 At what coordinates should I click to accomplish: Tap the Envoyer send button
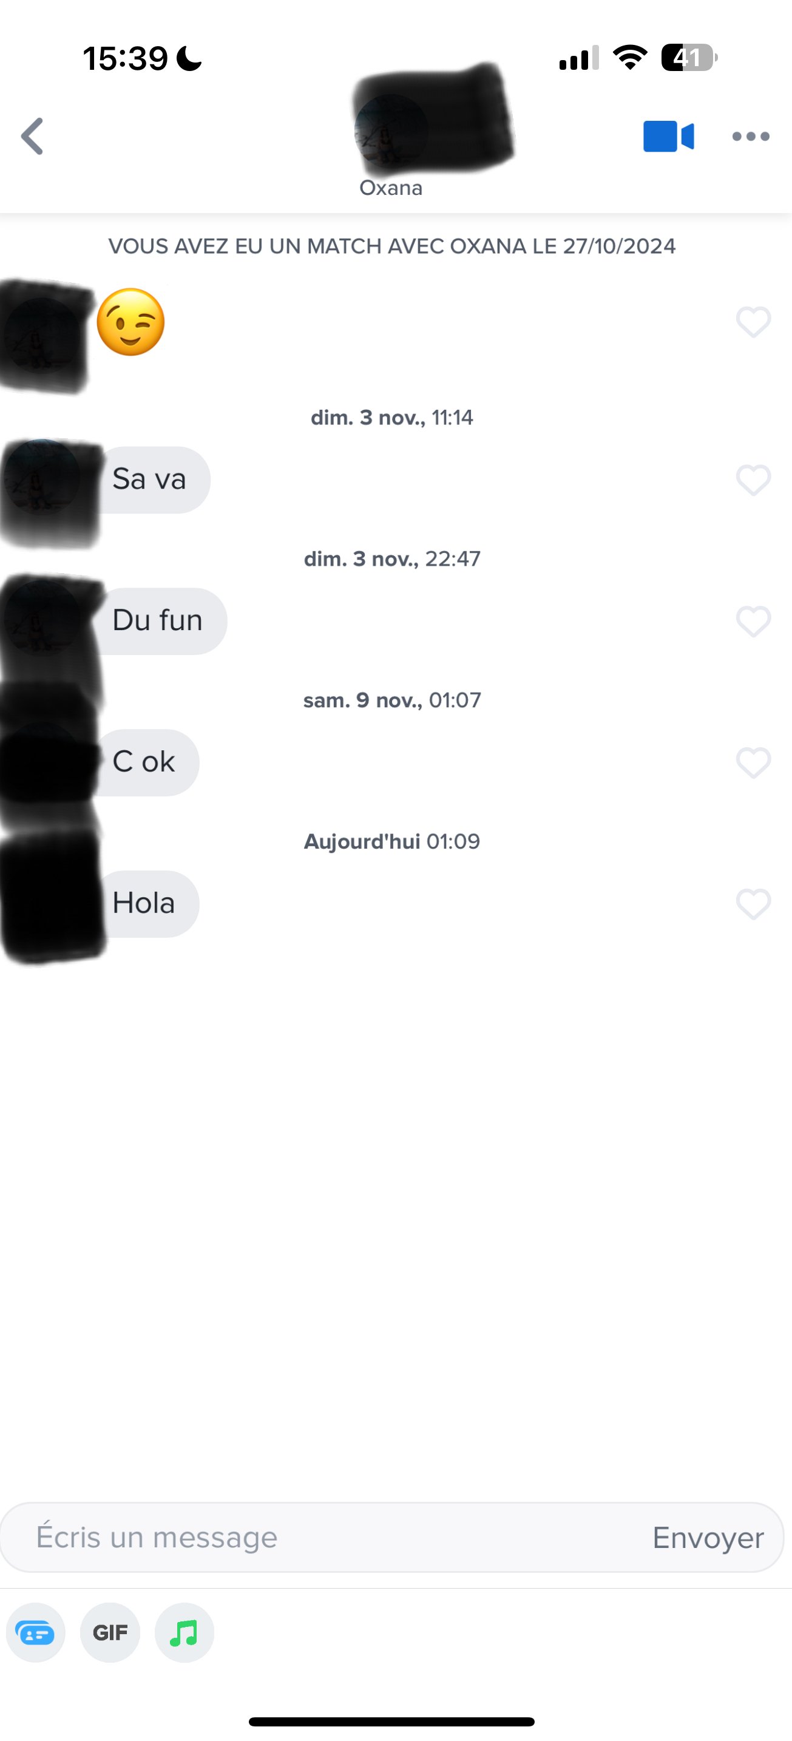[x=708, y=1538]
